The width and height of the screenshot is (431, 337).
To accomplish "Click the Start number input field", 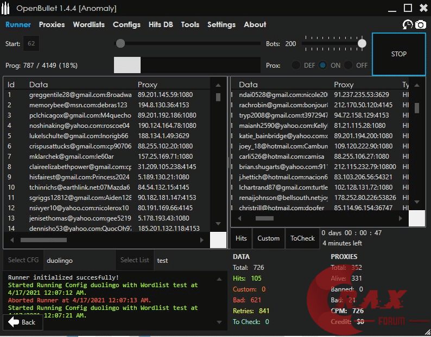I will [x=31, y=43].
